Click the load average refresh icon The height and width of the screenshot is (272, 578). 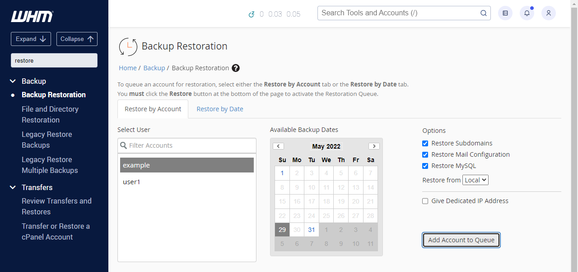point(252,14)
